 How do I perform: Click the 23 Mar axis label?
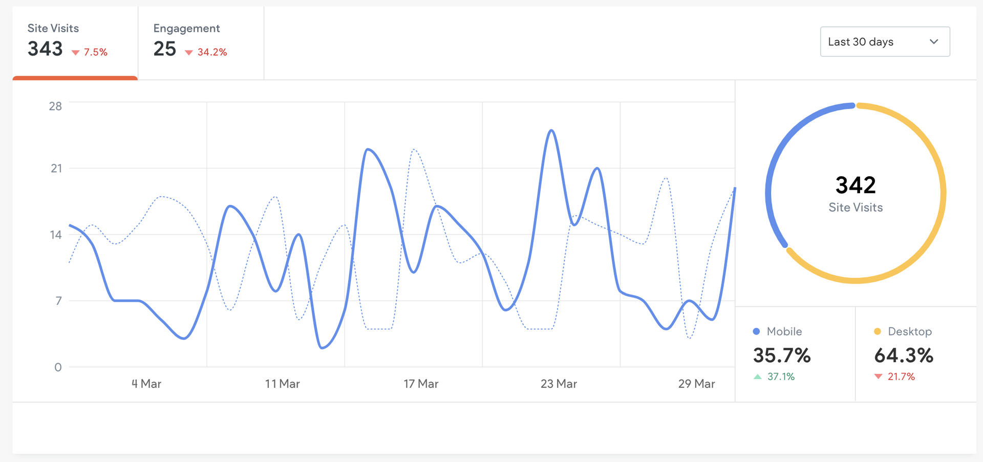559,384
